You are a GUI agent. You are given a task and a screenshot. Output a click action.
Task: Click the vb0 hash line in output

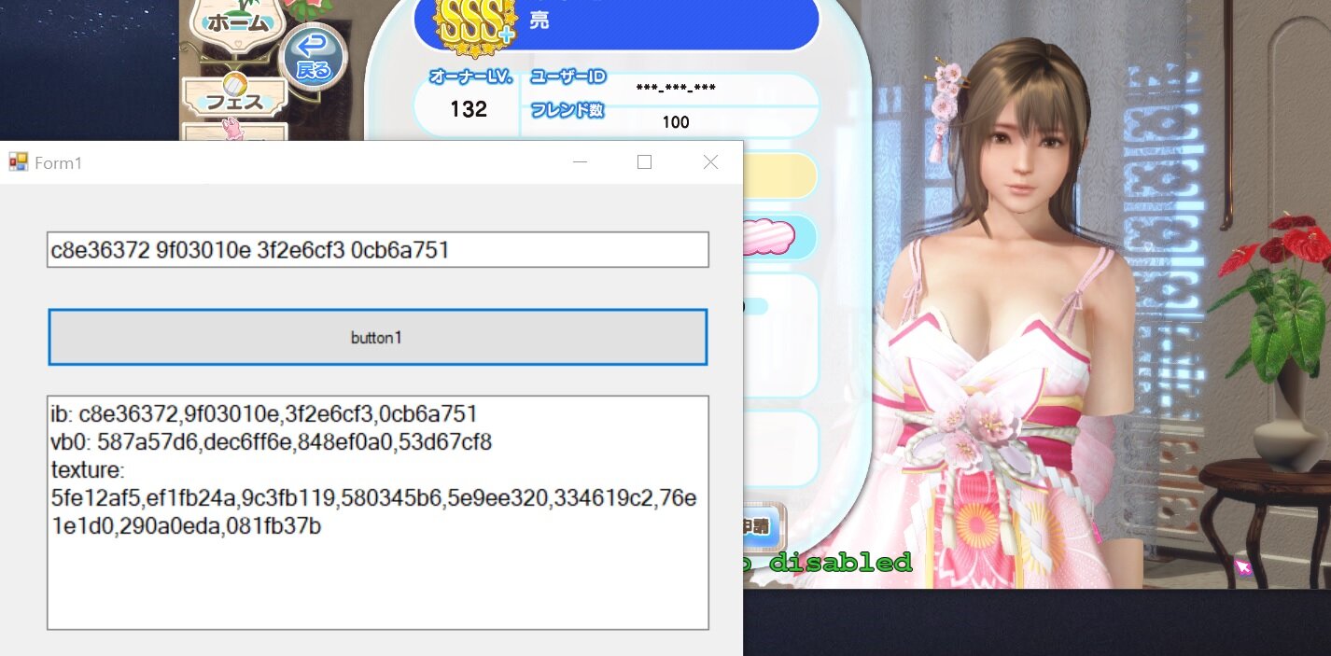(x=272, y=441)
